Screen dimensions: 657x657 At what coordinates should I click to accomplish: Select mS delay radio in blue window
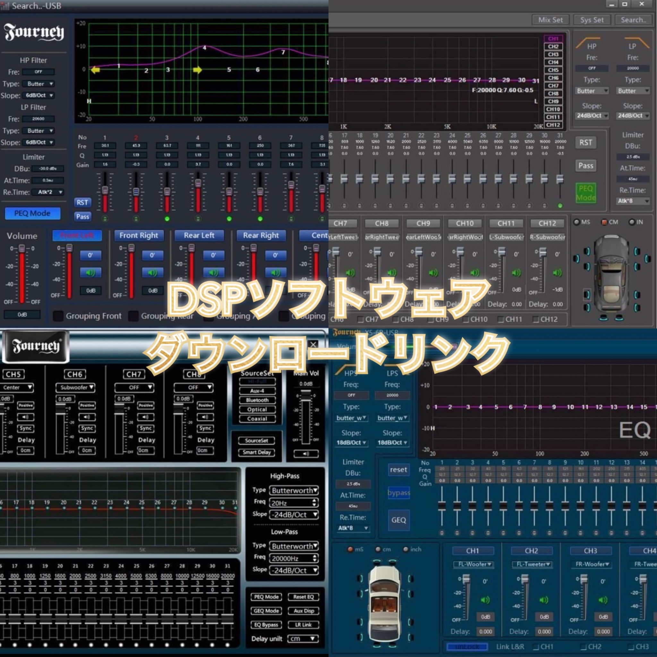click(x=350, y=549)
